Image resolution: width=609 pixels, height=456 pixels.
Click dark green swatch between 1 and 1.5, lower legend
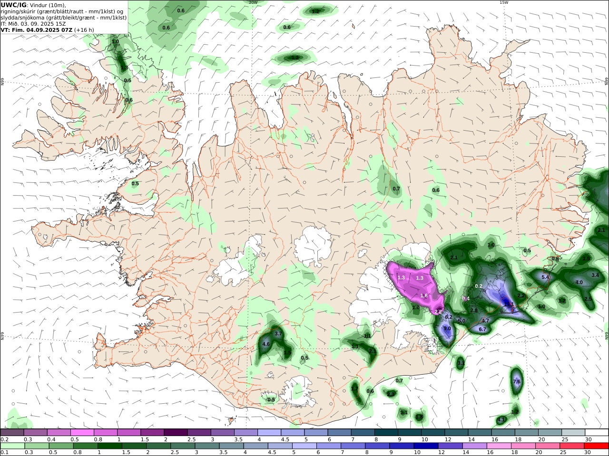click(x=110, y=446)
